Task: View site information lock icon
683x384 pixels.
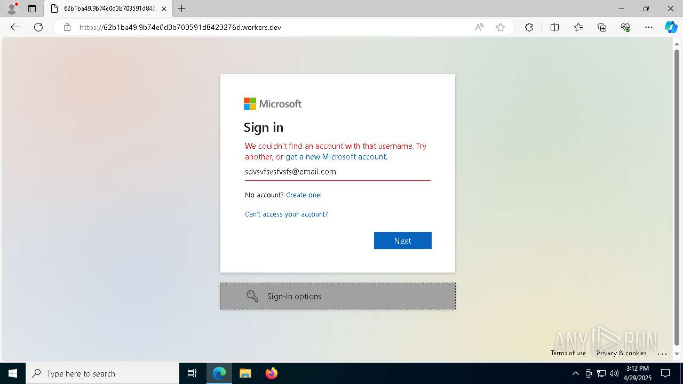Action: click(x=67, y=27)
